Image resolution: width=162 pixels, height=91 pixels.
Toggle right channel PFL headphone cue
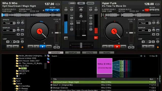pos(96,38)
